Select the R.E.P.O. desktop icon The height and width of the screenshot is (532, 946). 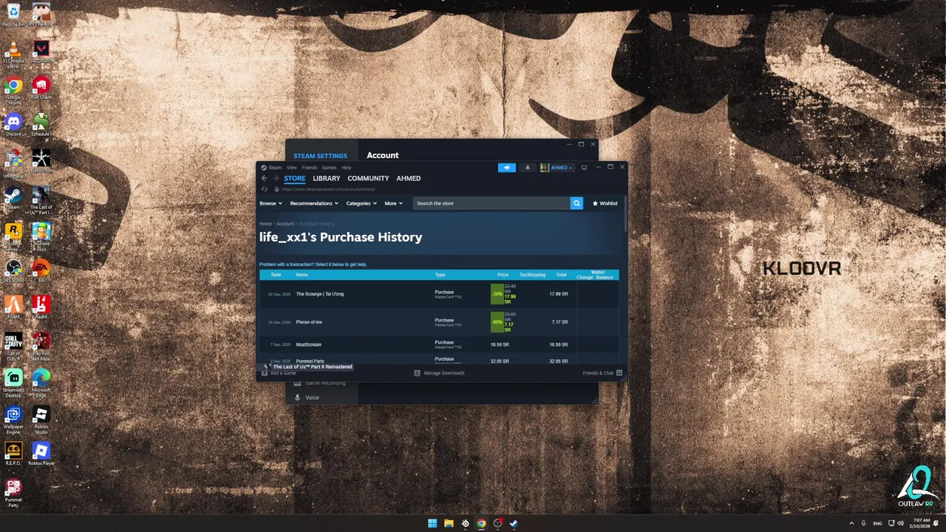13,454
